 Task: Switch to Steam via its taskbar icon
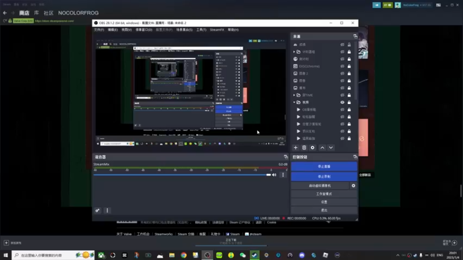coord(255,255)
